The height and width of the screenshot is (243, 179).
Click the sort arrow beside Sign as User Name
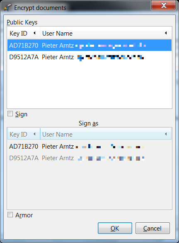click(x=166, y=134)
